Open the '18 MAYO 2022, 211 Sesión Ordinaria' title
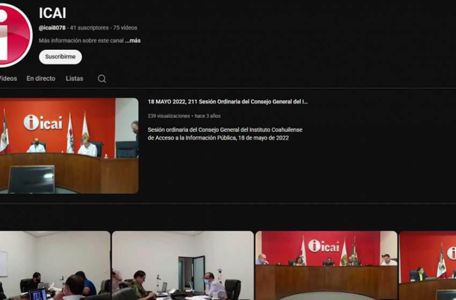This screenshot has height=300, width=456. [x=227, y=102]
